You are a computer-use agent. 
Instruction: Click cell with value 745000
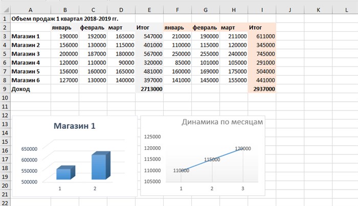point(262,54)
